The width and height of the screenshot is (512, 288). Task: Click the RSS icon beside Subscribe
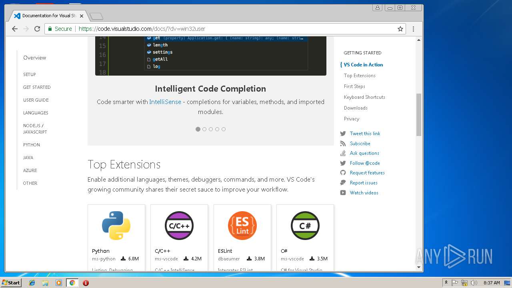pyautogui.click(x=343, y=144)
